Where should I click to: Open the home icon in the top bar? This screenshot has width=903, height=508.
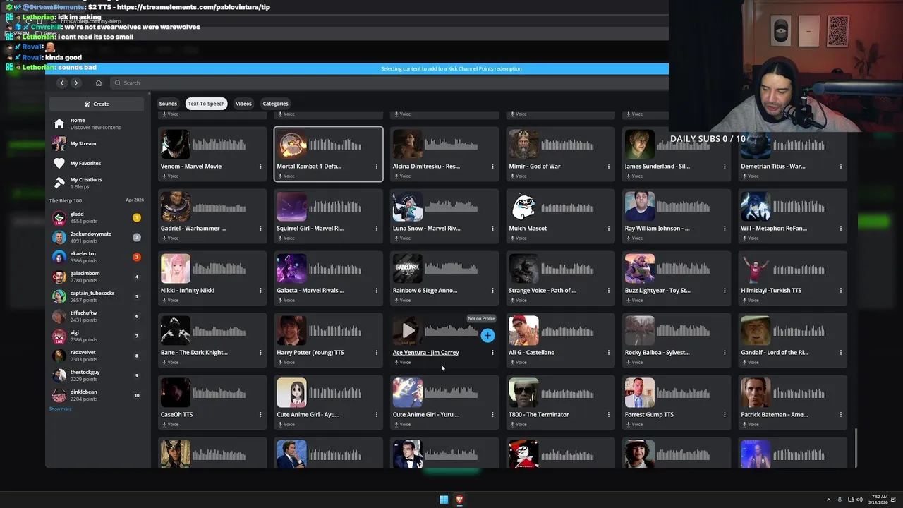tap(99, 83)
